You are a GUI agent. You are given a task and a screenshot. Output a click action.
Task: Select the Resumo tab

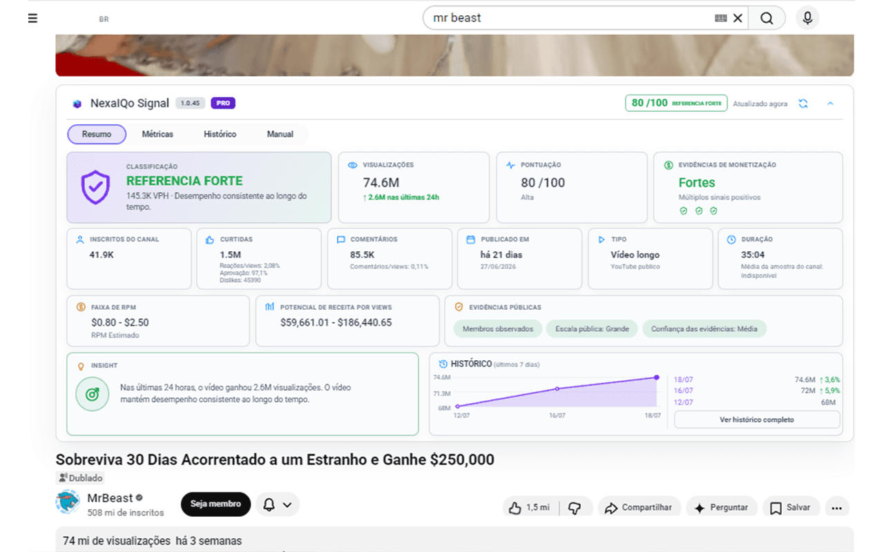tap(97, 134)
